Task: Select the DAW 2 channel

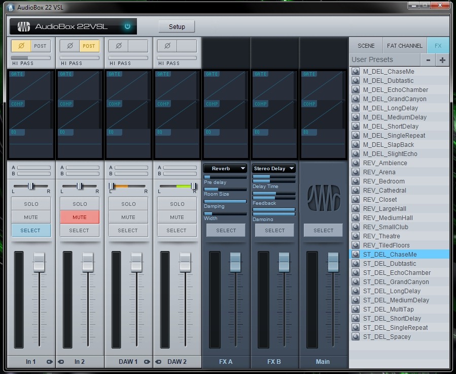Action: click(x=177, y=230)
